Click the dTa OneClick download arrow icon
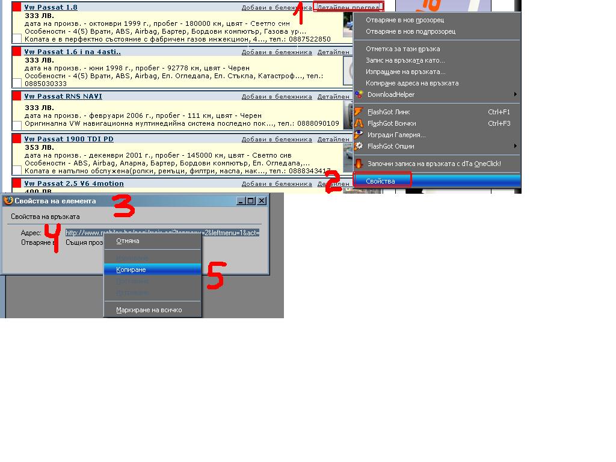Screen dimensions: 616x462 click(x=359, y=164)
